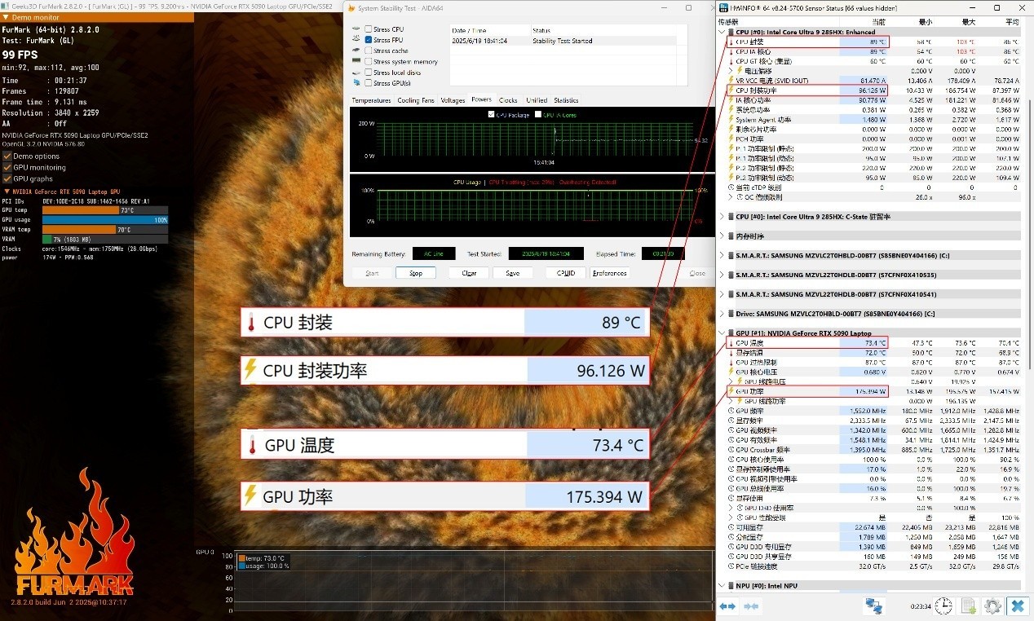The width and height of the screenshot is (1034, 621).
Task: Enable the Stress cache checkbox
Action: (369, 51)
